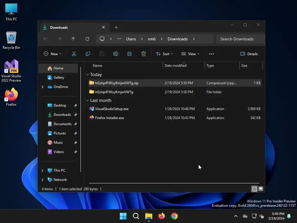Screen dimensions: 297x223
Task: Click the Rename icon in toolbar
Action: click(115, 54)
